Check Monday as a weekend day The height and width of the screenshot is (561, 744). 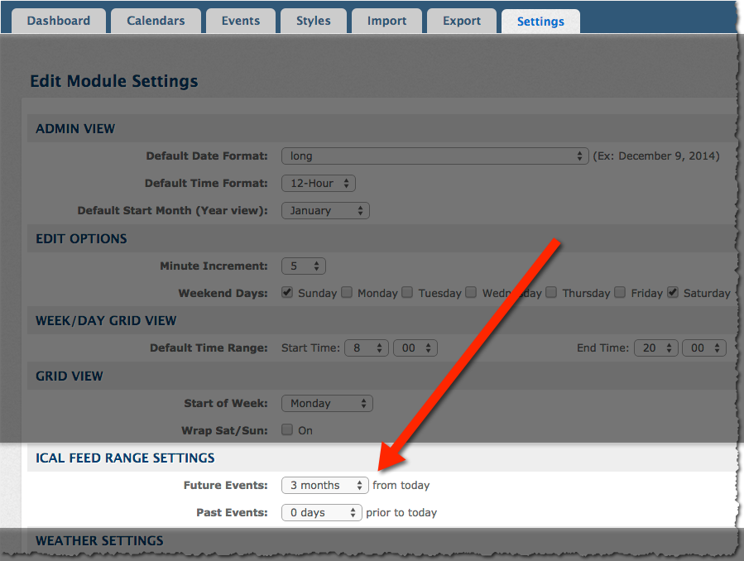pos(347,292)
